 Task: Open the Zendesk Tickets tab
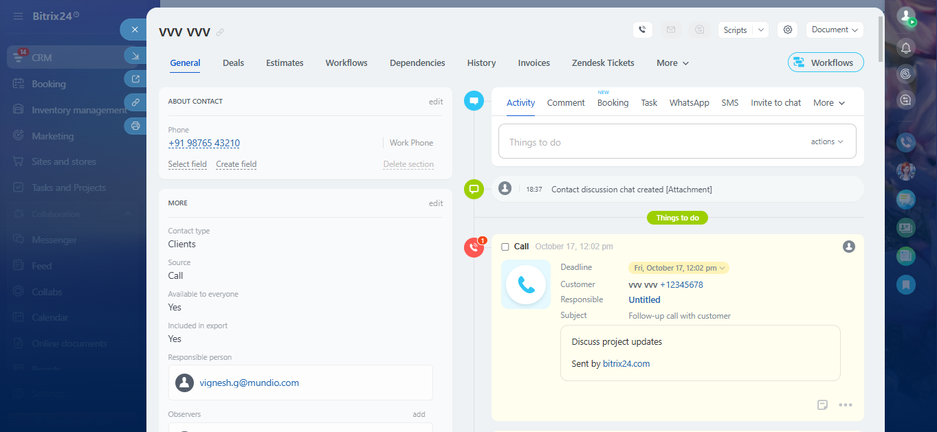click(603, 62)
